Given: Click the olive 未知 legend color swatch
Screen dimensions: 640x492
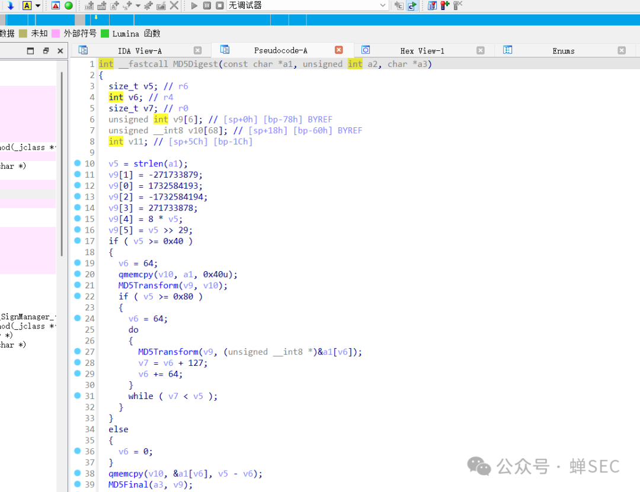Looking at the screenshot, I should click(23, 34).
